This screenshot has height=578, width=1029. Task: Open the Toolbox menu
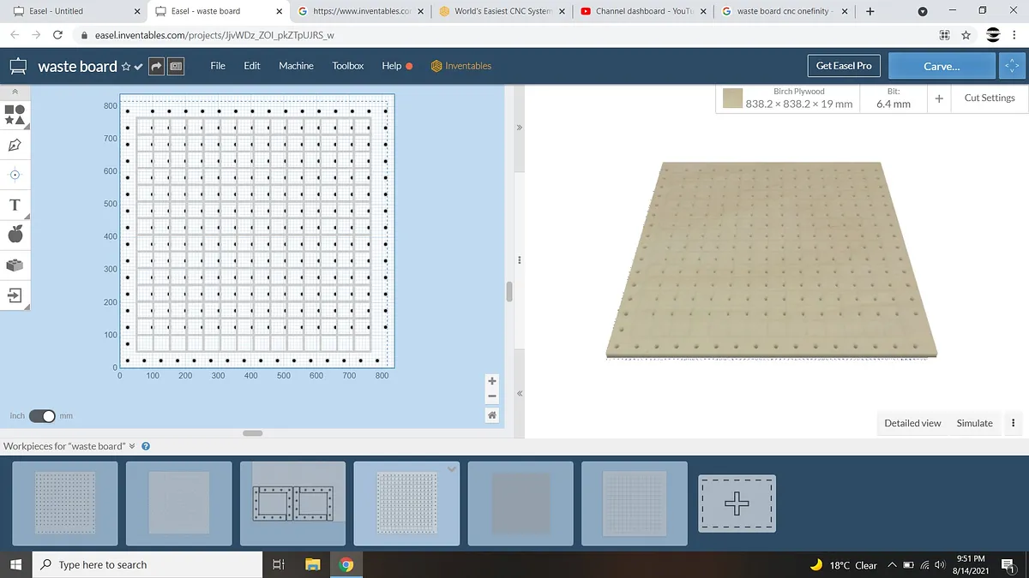348,66
